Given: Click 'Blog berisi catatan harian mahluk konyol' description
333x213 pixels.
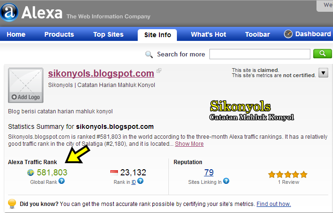Looking at the screenshot, I should point(60,111).
